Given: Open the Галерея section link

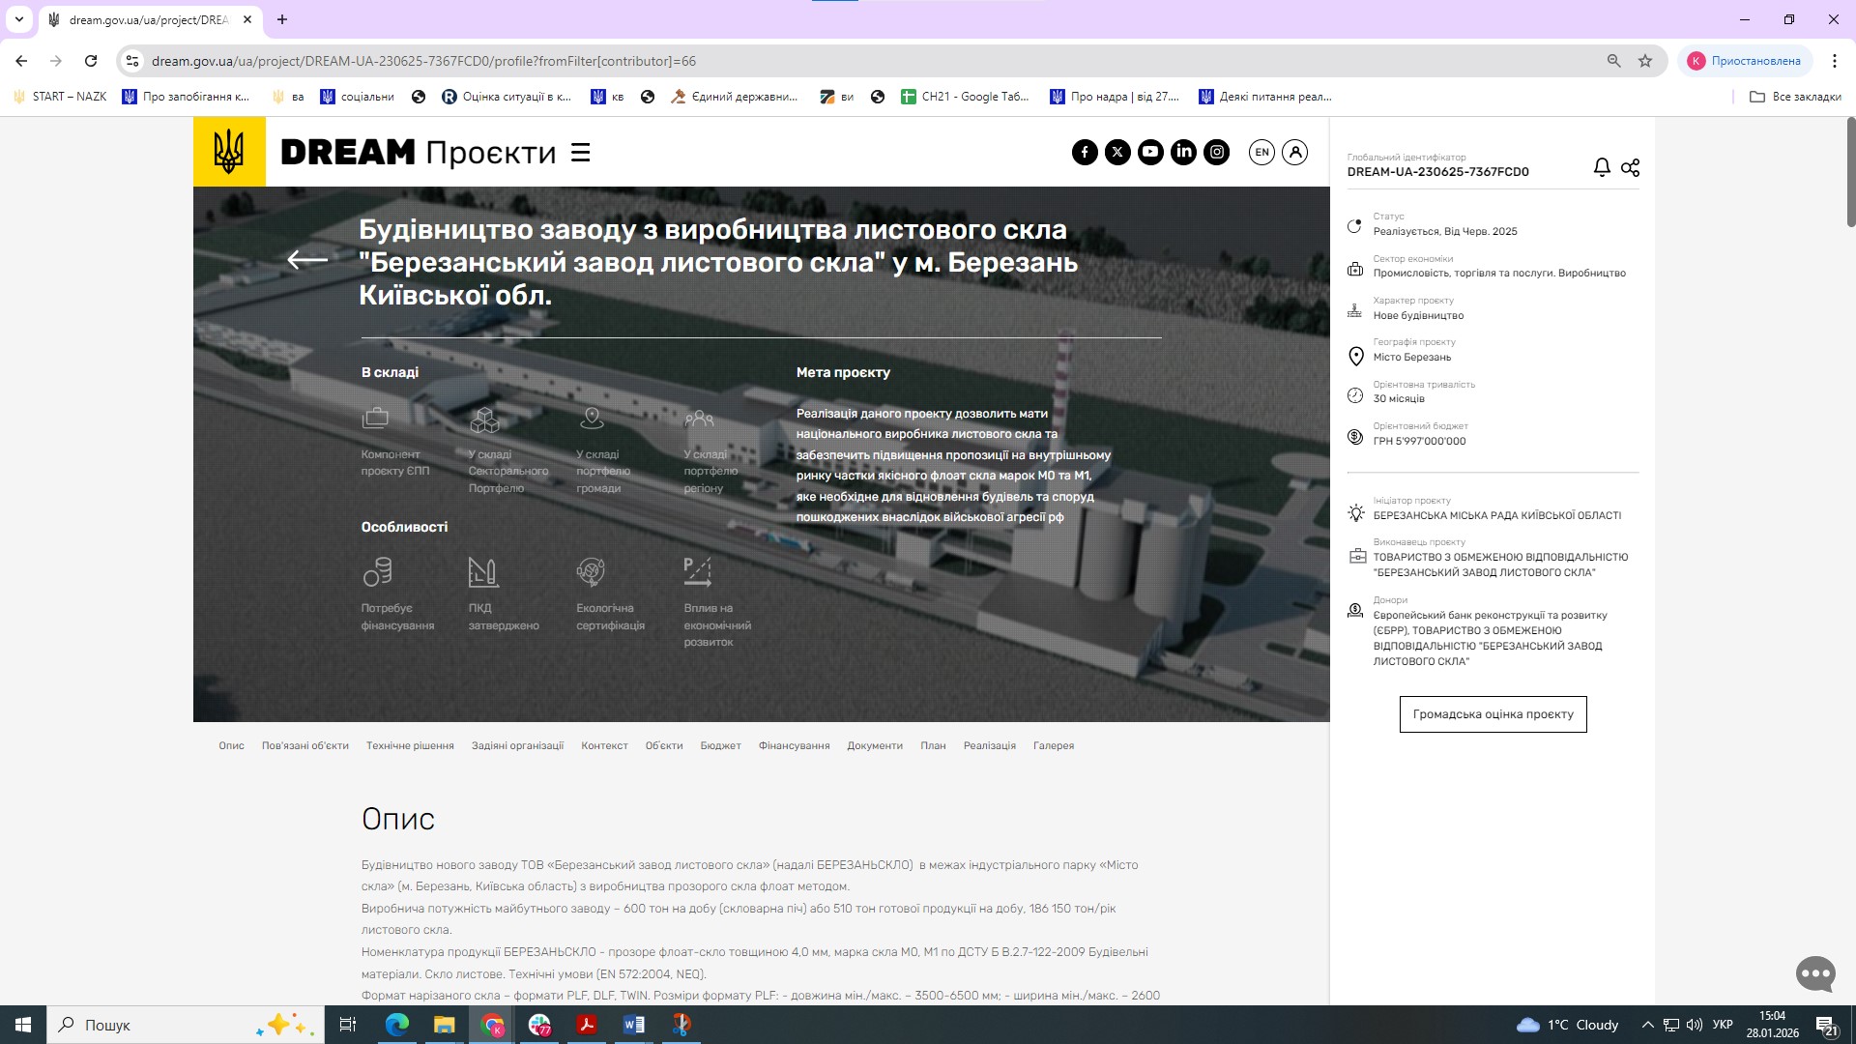Looking at the screenshot, I should point(1053,745).
